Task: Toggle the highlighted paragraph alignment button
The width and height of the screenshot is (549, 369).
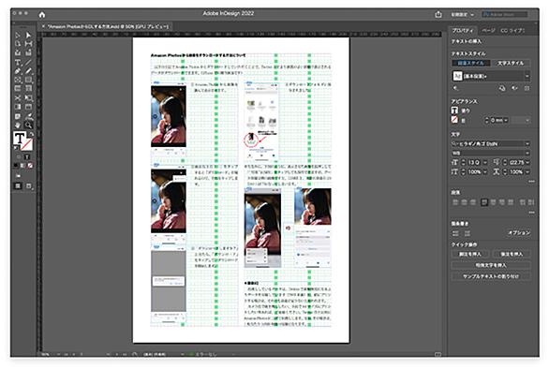Action: (484, 202)
